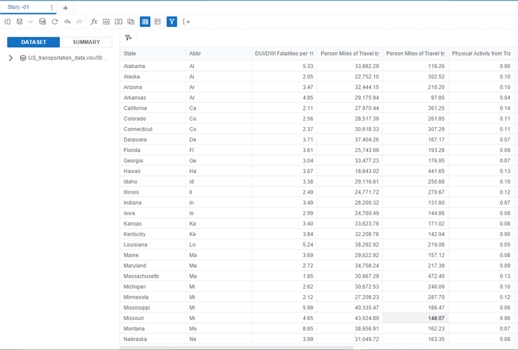Click the database icon beside US_transportation_data
The height and width of the screenshot is (350, 518).
23,58
